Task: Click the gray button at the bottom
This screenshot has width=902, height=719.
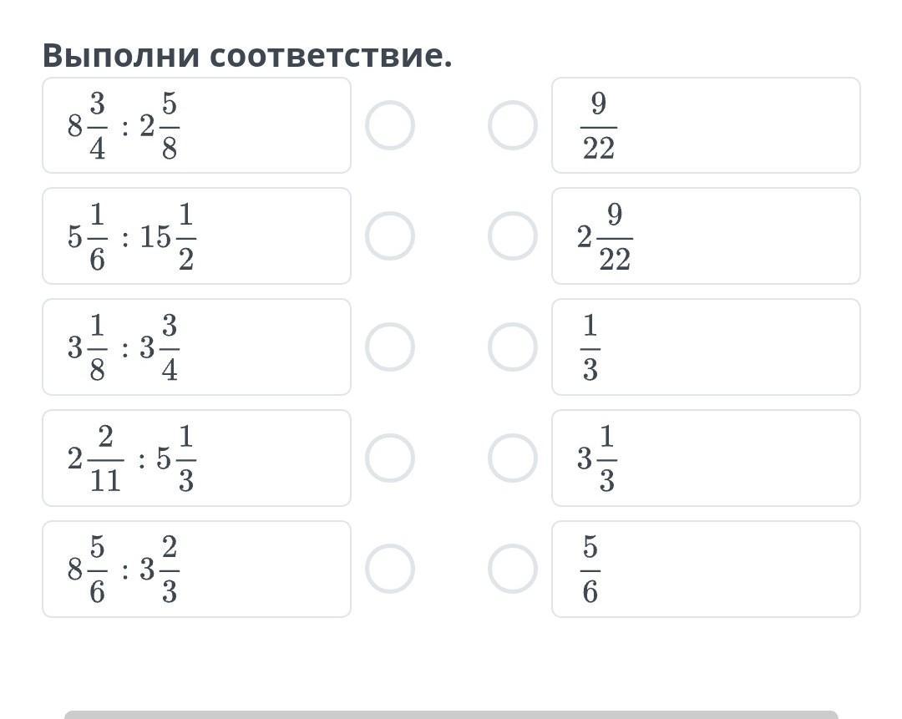Action: 451,714
